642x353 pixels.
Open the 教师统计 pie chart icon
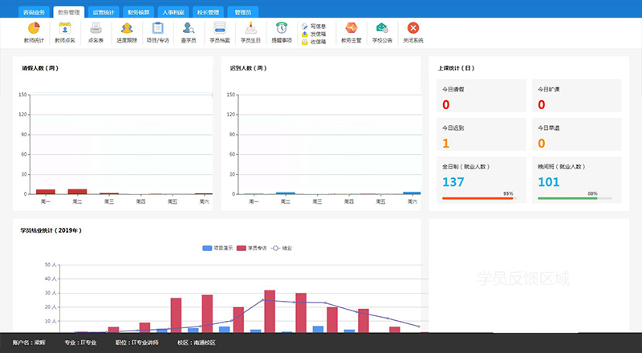(34, 29)
